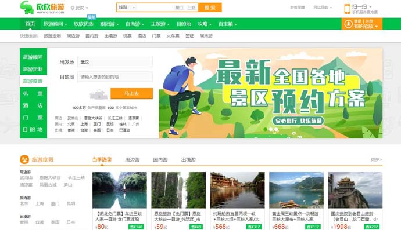
Task: Switch to the 出境游 tab in 旅游度假 section
Action: 188,160
